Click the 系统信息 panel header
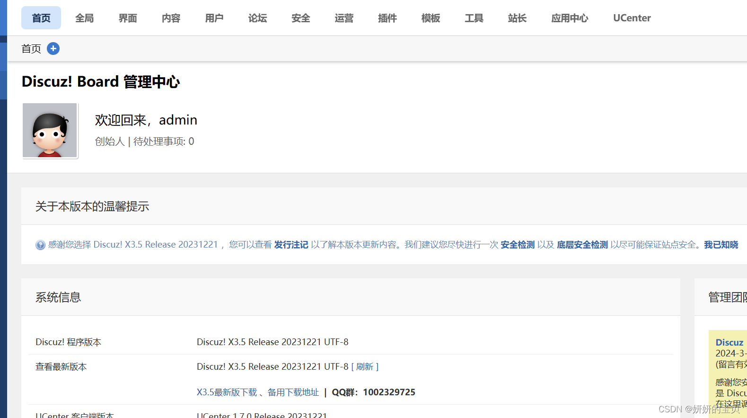Viewport: 747px width, 418px height. click(x=58, y=297)
